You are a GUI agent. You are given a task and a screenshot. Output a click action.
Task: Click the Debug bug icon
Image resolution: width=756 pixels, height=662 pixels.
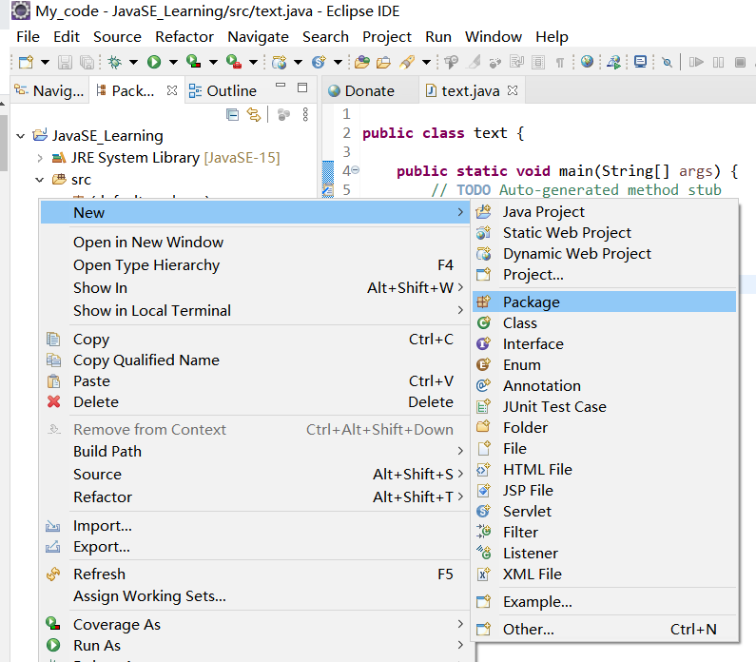tap(115, 62)
